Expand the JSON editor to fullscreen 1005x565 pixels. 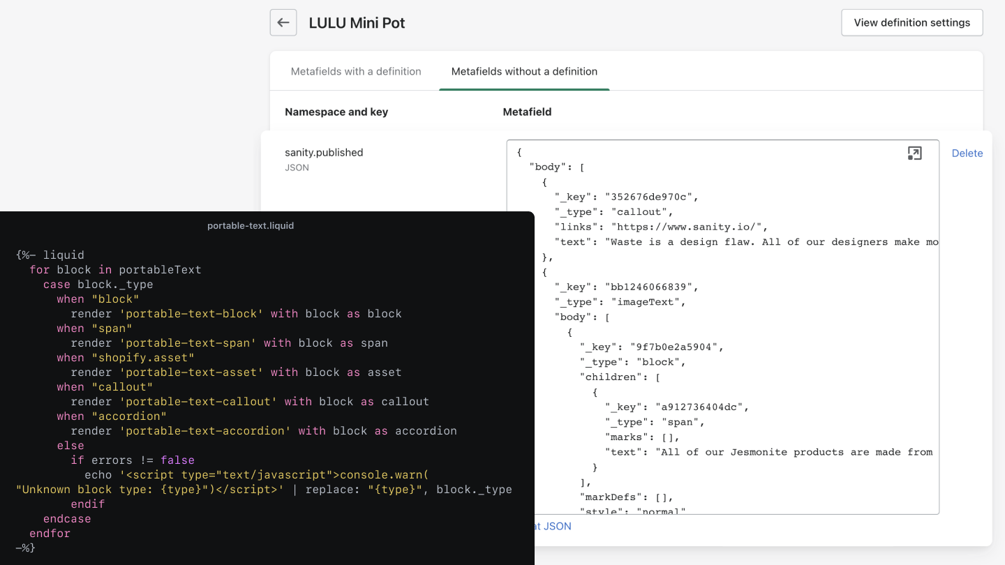click(x=914, y=153)
